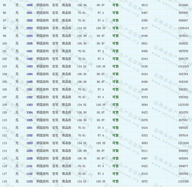The height and width of the screenshot is (187, 192).
Task: Click 可售 status for room 1301
Action: (116, 89)
